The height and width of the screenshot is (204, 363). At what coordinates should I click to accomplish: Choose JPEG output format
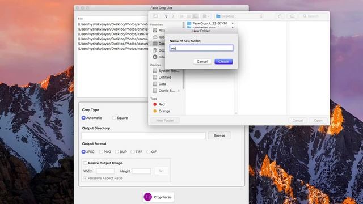pos(83,152)
